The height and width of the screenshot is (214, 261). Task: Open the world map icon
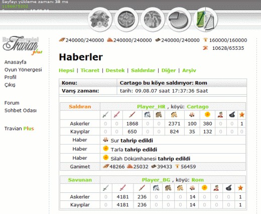pyautogui.click(x=153, y=20)
